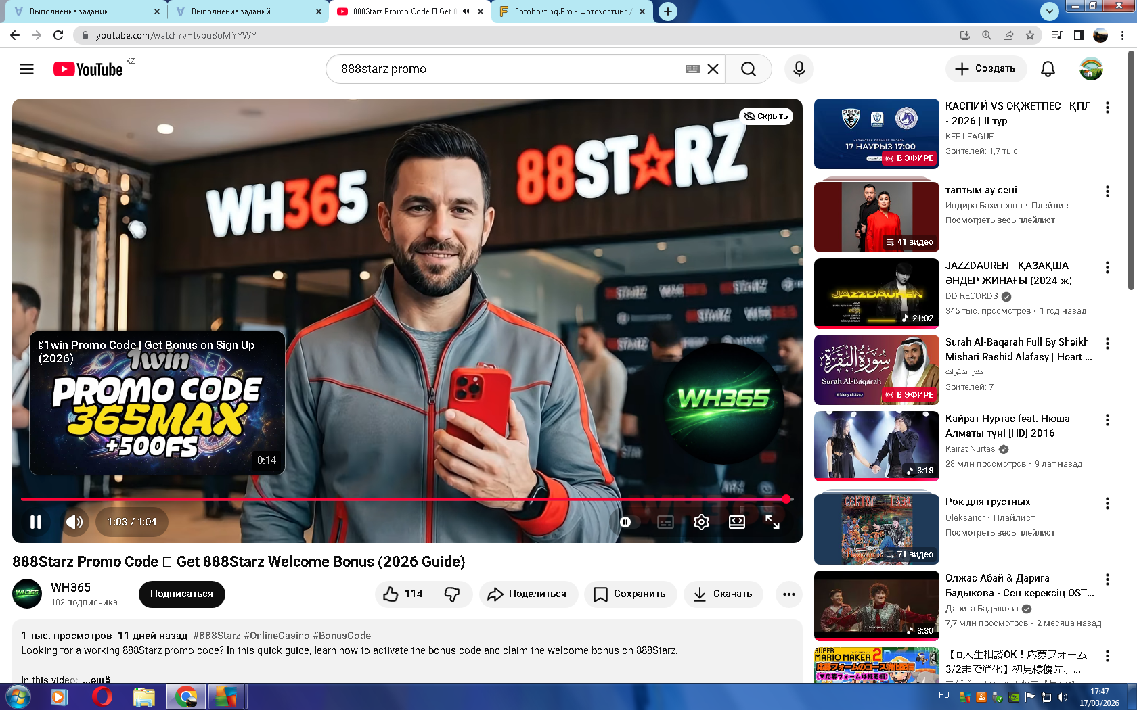
Task: Enter fullscreen mode in the player
Action: (x=772, y=522)
